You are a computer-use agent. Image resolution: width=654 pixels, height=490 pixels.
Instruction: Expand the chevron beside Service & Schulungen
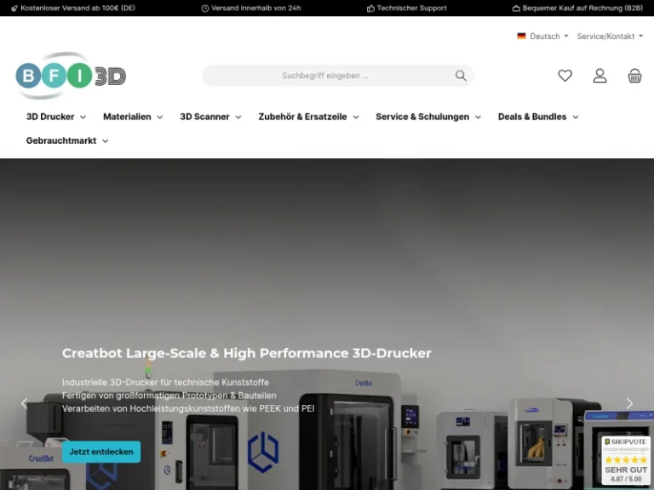point(478,117)
